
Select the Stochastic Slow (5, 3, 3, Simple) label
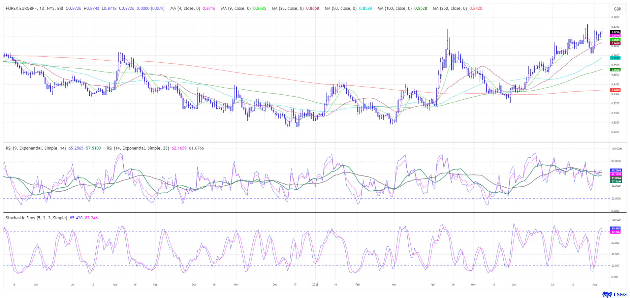[36, 218]
